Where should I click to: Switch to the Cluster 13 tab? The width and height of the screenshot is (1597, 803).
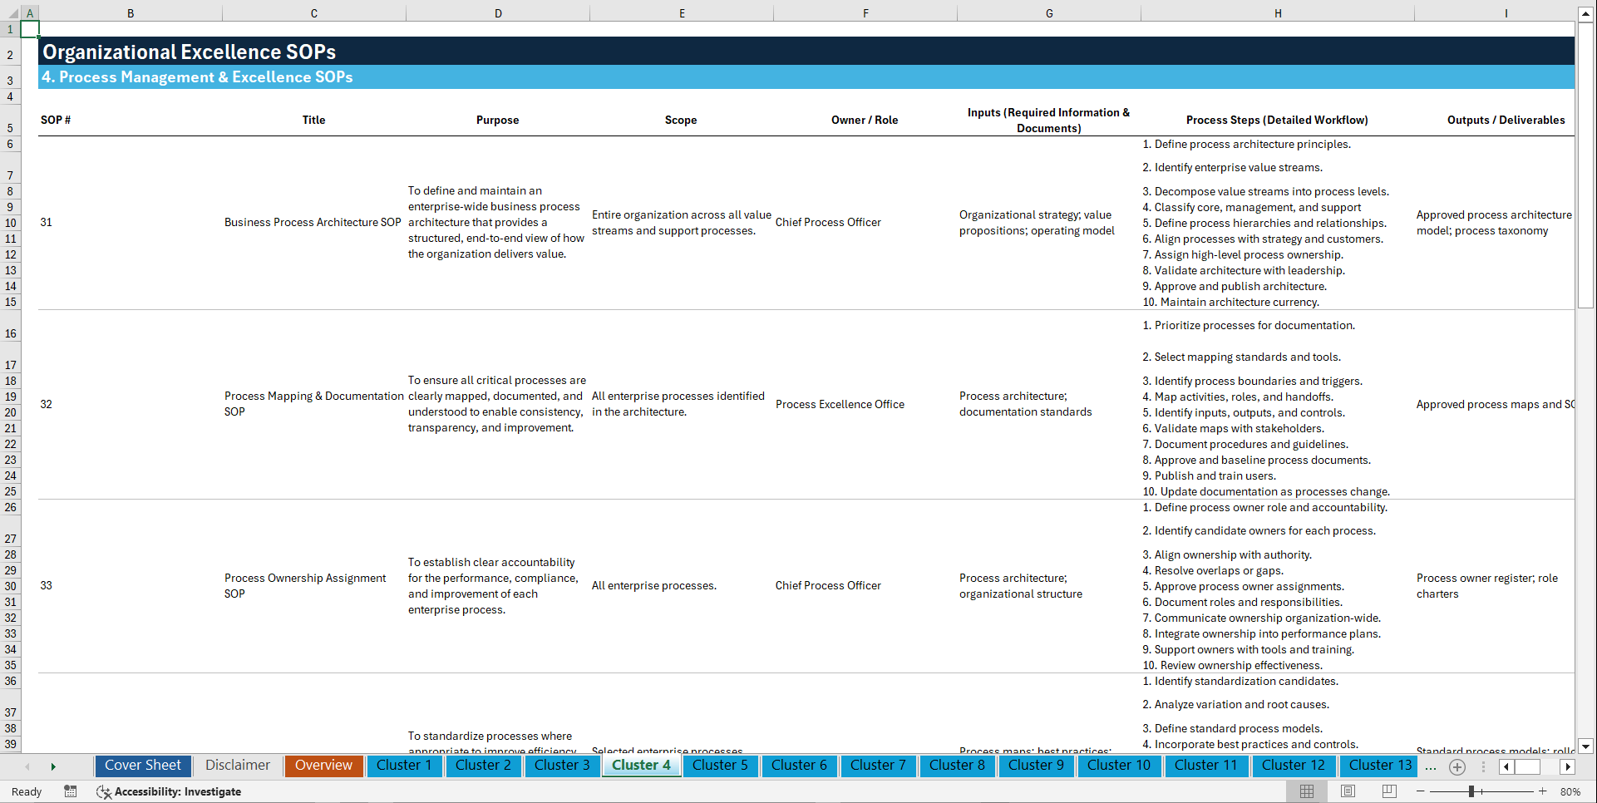pyautogui.click(x=1378, y=766)
